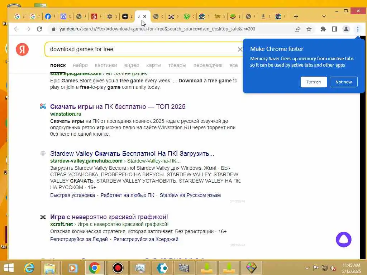Viewport: 367px width, 275px height.
Task: Go to the 'карты' maps tab
Action: (154, 65)
